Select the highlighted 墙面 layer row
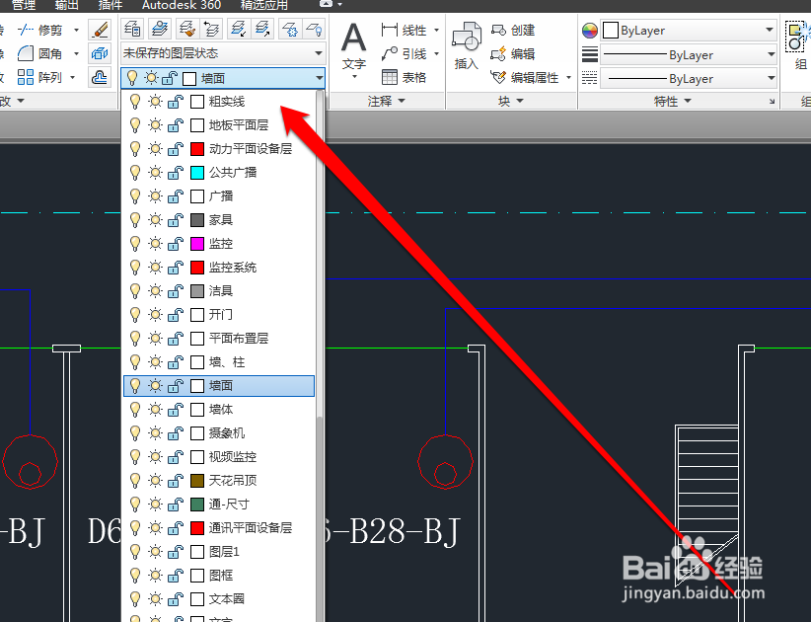Viewport: 811px width, 622px height. (x=219, y=386)
